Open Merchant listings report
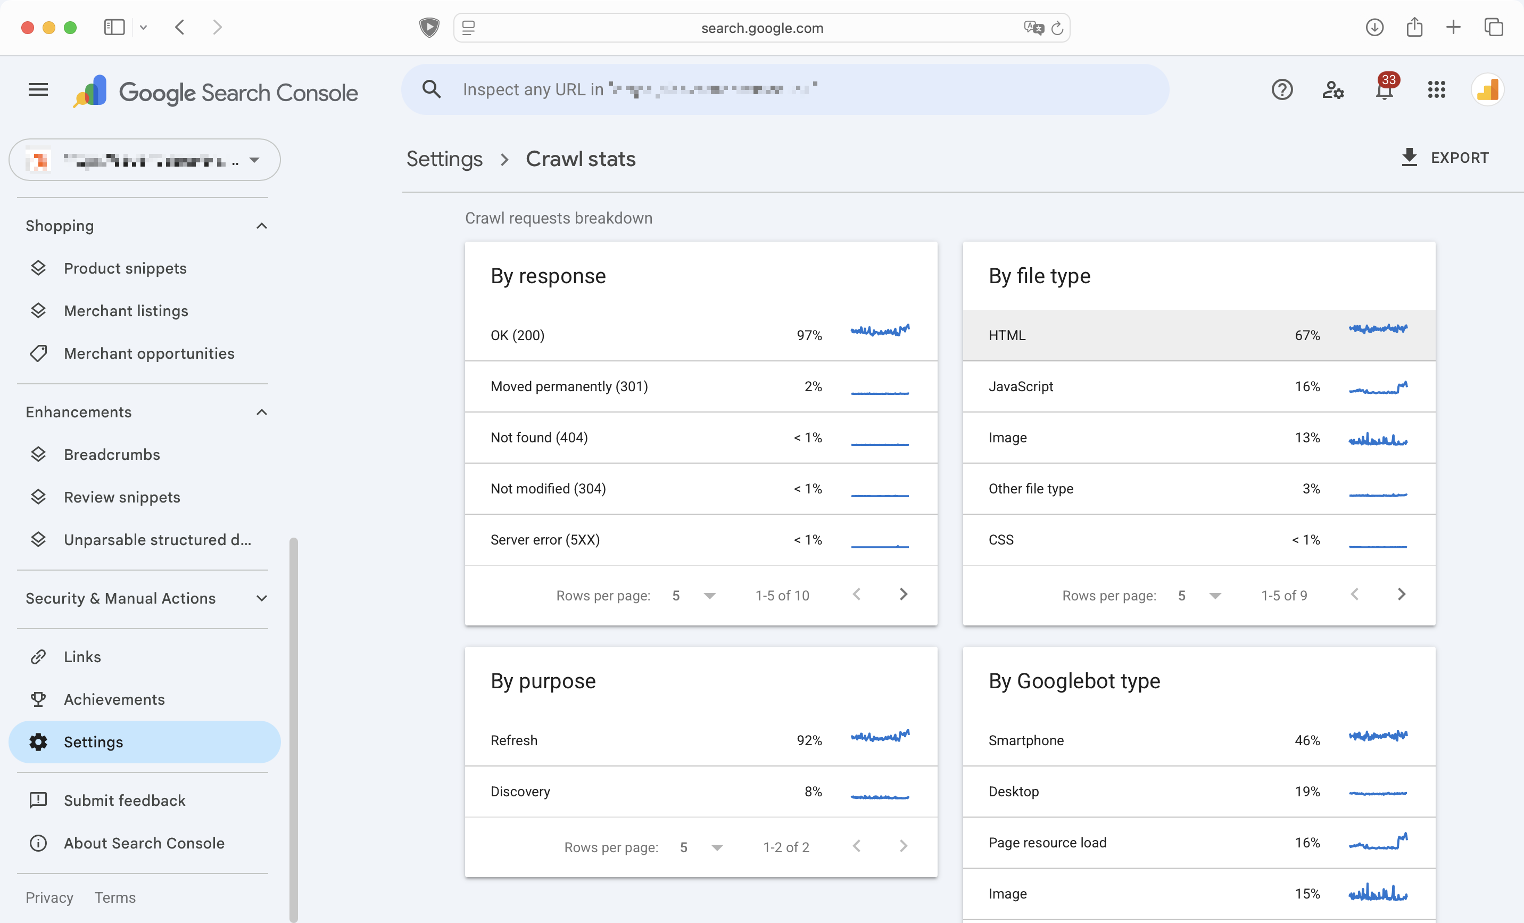This screenshot has width=1524, height=923. 126,310
